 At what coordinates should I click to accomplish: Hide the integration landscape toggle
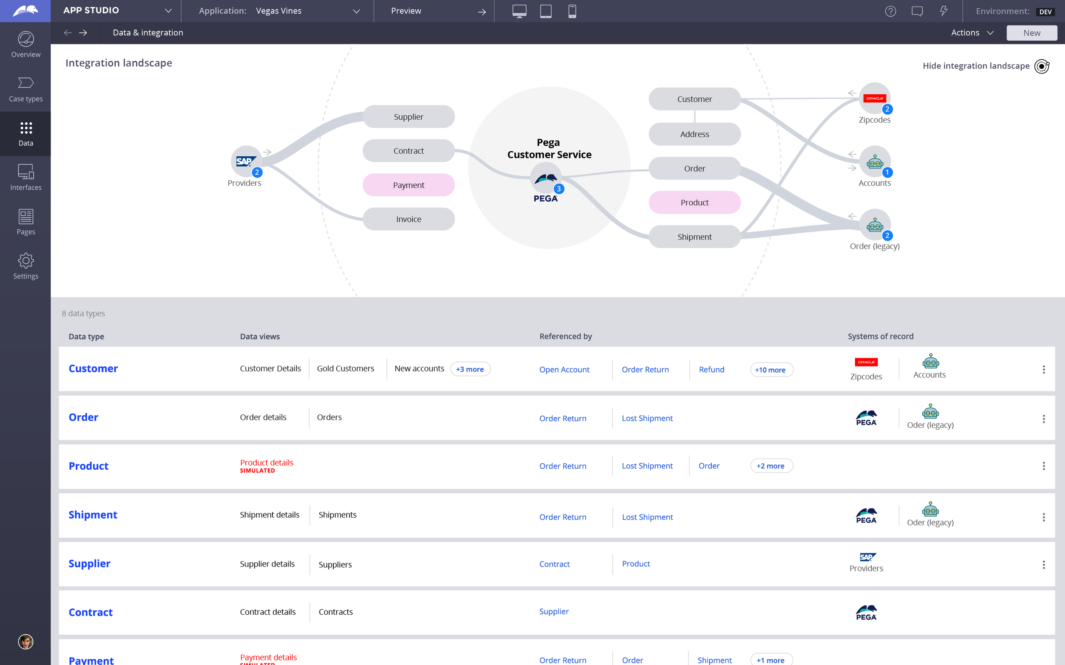1041,66
